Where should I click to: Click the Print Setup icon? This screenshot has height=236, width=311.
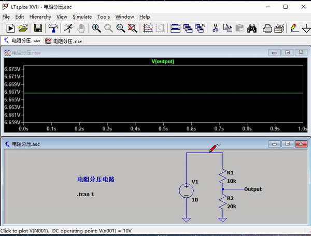[x=267, y=28]
